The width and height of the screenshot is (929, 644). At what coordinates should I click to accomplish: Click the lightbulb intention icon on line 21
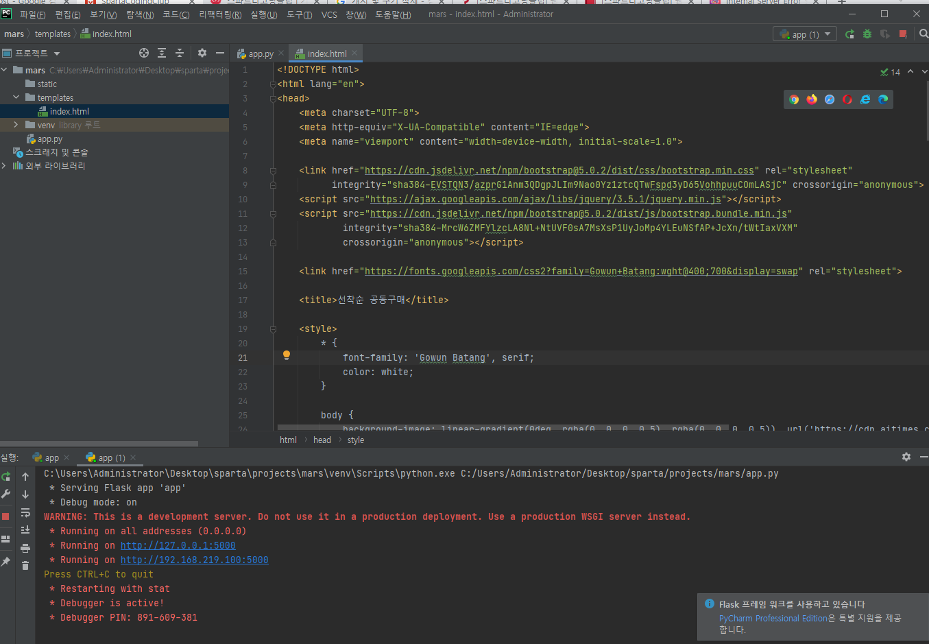287,355
